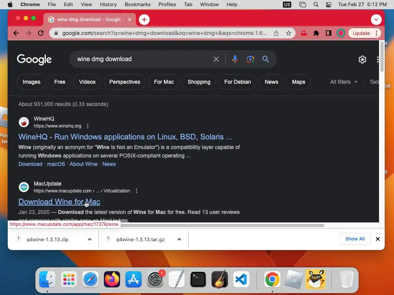Open Finder from the Dock
Image resolution: width=394 pixels, height=295 pixels.
(x=47, y=279)
